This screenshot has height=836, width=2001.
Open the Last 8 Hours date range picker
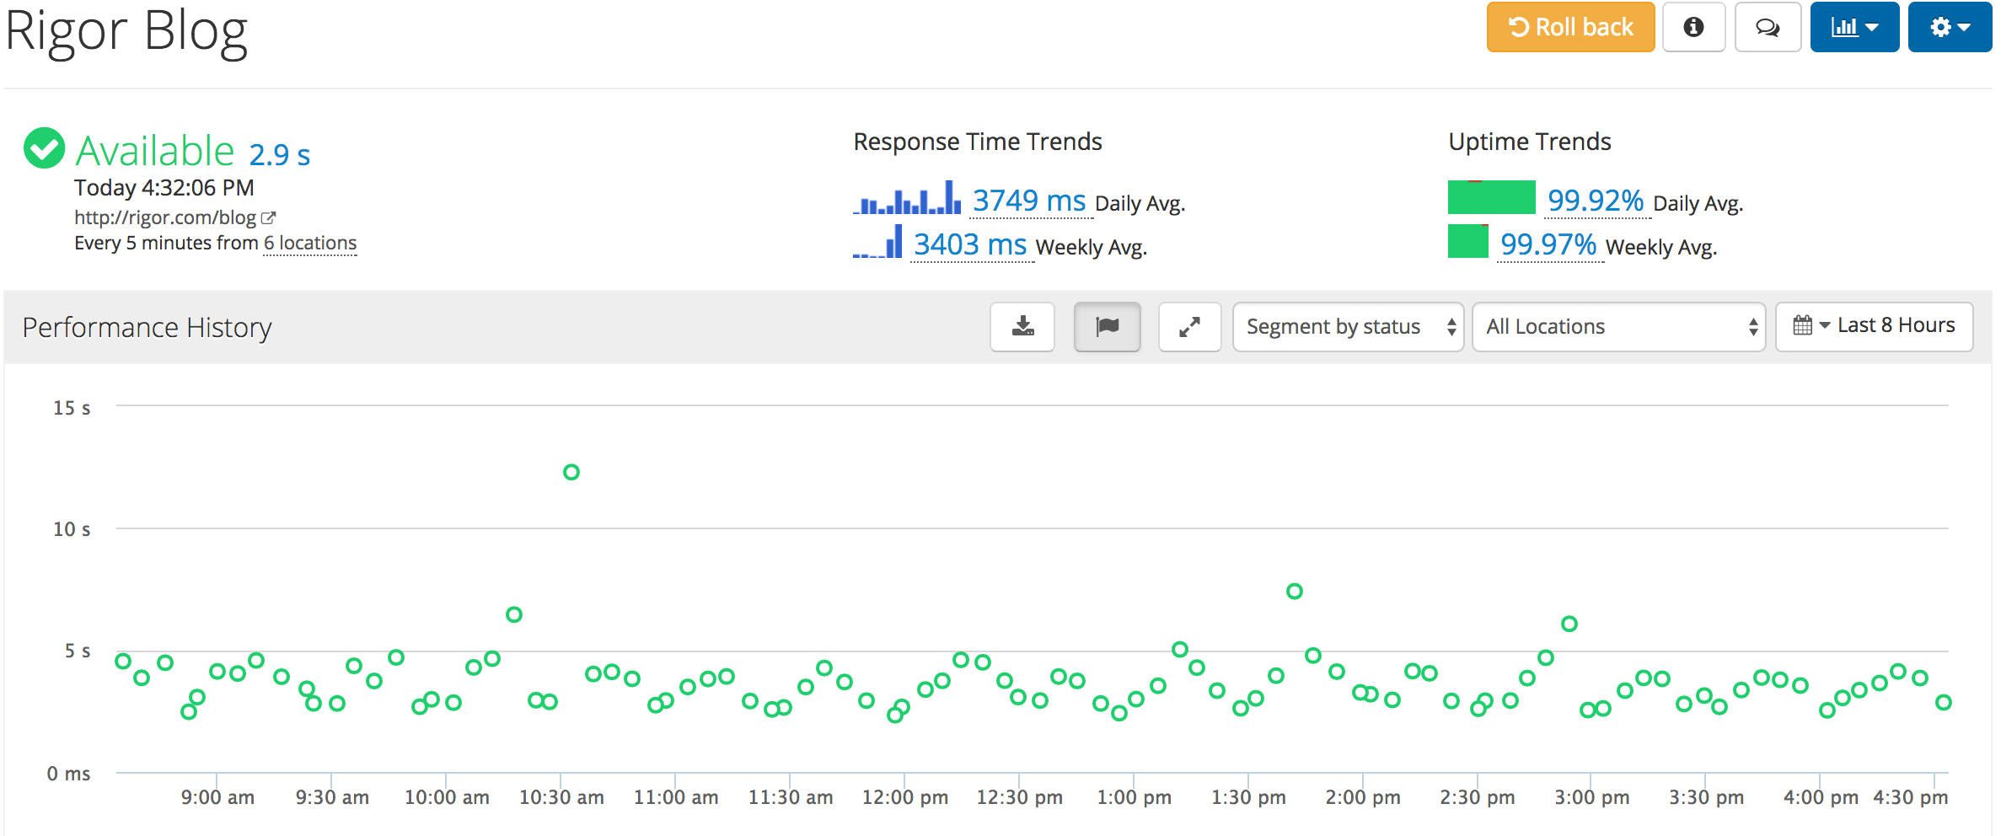[x=1874, y=326]
